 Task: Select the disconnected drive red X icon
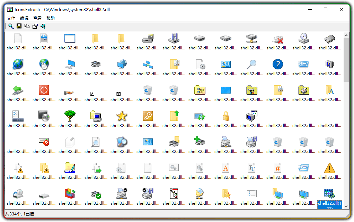tap(278, 39)
